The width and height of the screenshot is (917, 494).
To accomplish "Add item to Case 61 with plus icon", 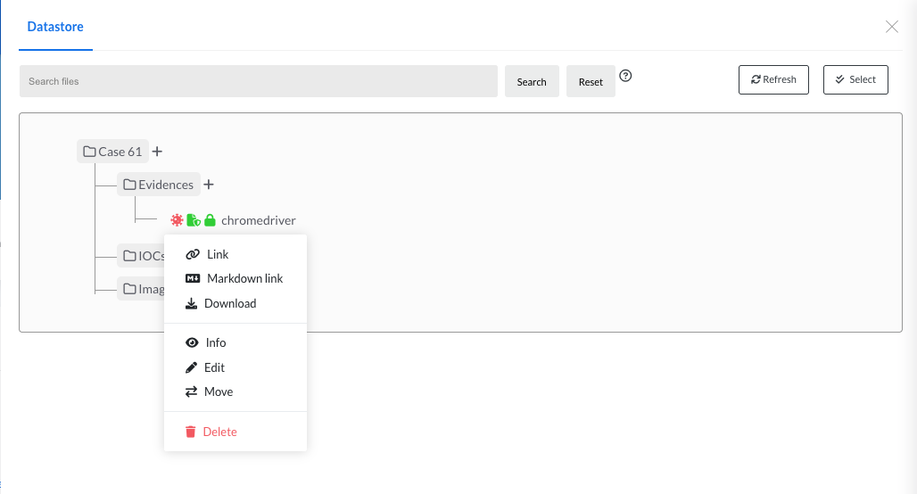I will pyautogui.click(x=157, y=152).
